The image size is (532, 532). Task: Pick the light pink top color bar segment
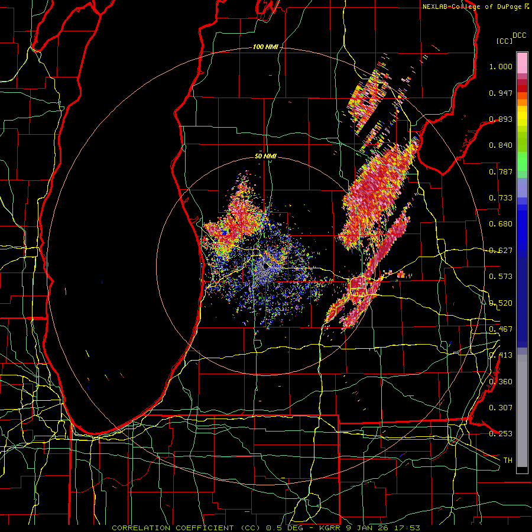click(x=522, y=63)
